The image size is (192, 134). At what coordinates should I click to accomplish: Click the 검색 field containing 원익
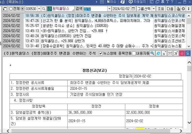[x=95, y=9]
